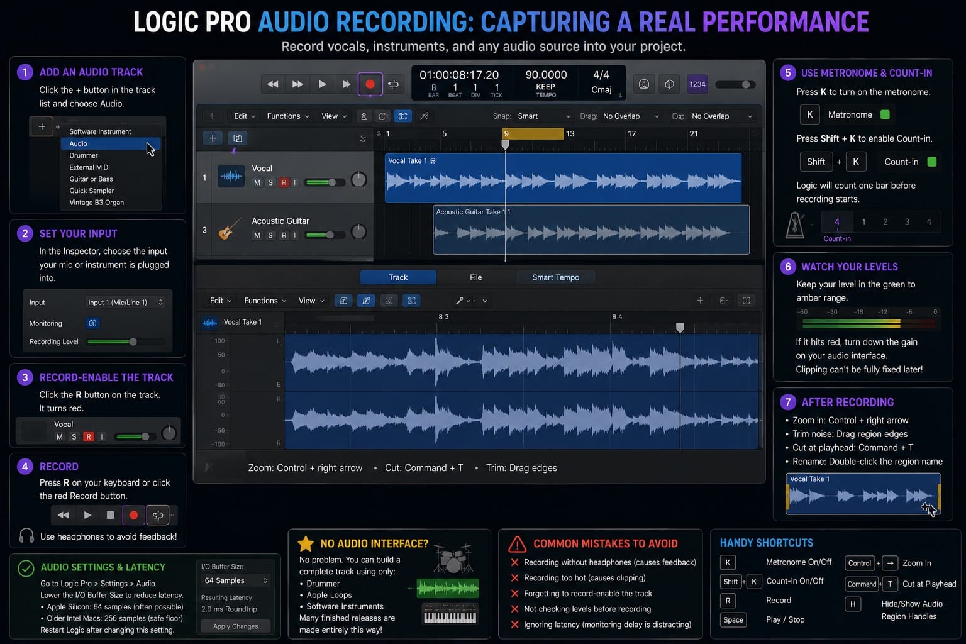
Task: Toggle the Cycle button beside the purple-outlined Record
Action: pyautogui.click(x=393, y=84)
